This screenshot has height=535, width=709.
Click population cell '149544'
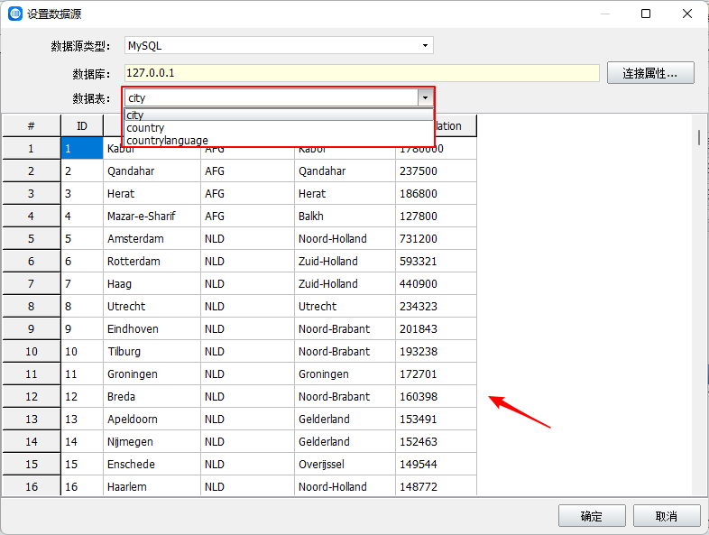tap(436, 465)
